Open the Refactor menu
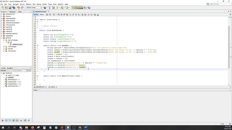This screenshot has width=232, height=130. point(29,4)
